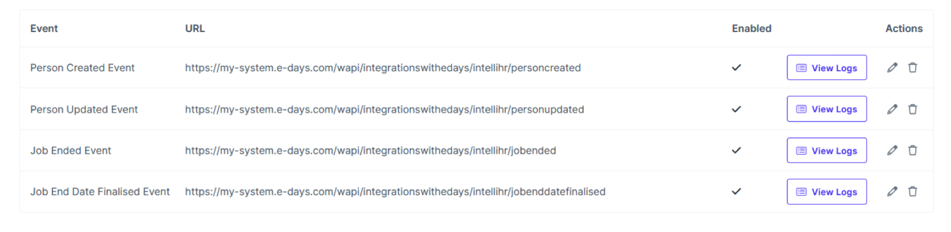View Logs for Job Ended Event
951x232 pixels.
[826, 150]
